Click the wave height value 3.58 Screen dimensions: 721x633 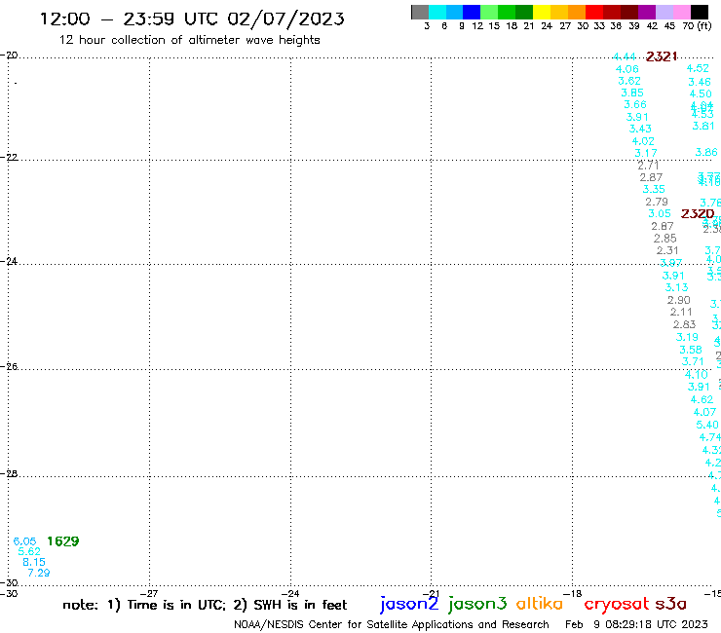coord(691,350)
